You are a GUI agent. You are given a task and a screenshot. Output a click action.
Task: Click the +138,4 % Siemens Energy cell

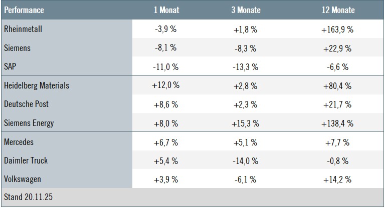[337, 123]
